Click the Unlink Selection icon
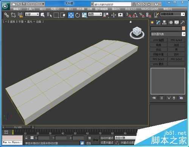The width and height of the screenshot is (189, 147). 13,15
